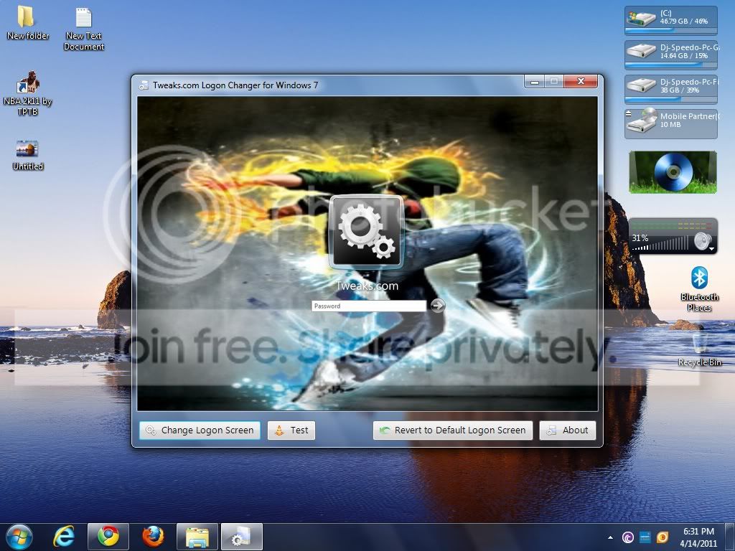This screenshot has width=735, height=551.
Task: Select the NBA 2k11 by TPTB shortcut
Action: click(x=27, y=94)
